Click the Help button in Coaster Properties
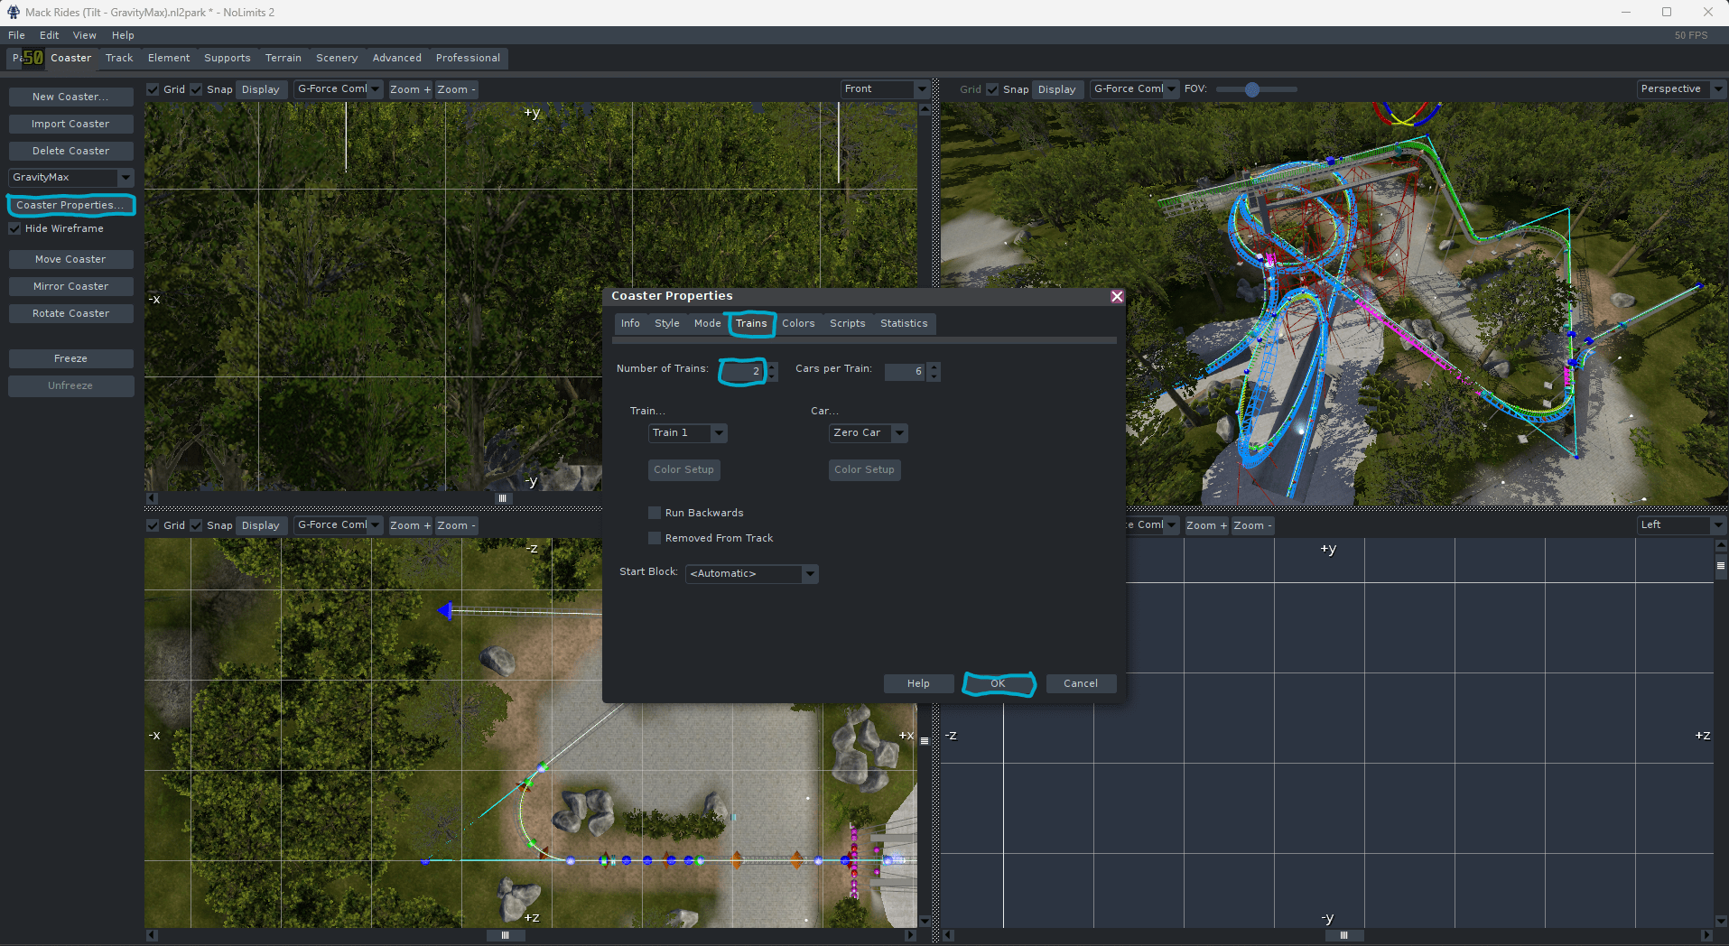This screenshot has width=1729, height=946. [918, 684]
